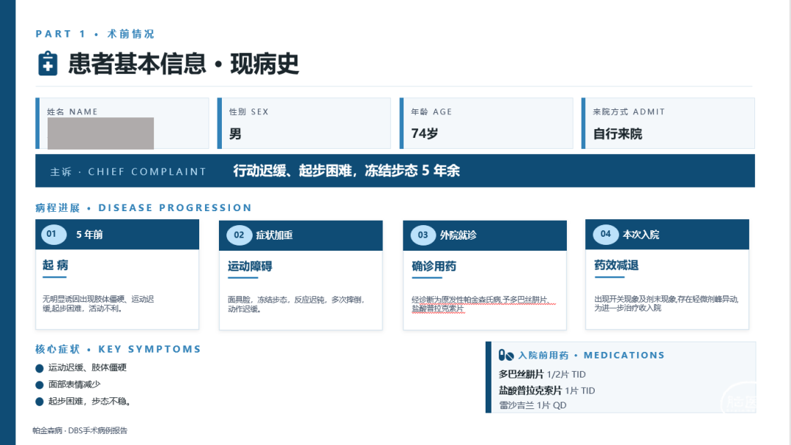Viewport: 791px width, 445px height.
Task: Click description starting 出现开关现象及剂末现象
Action: tap(666, 304)
